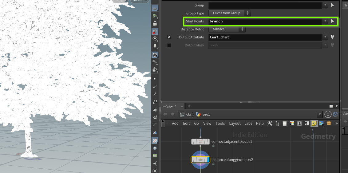Click the pin icon beside Output Attribute field
The height and width of the screenshot is (173, 348).
(x=332, y=37)
